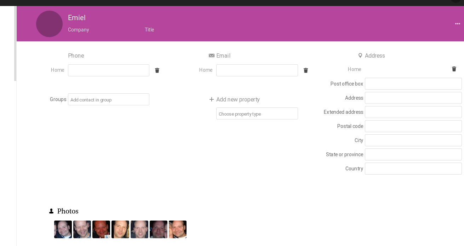
Task: Delete the Home address entry
Action: click(454, 69)
